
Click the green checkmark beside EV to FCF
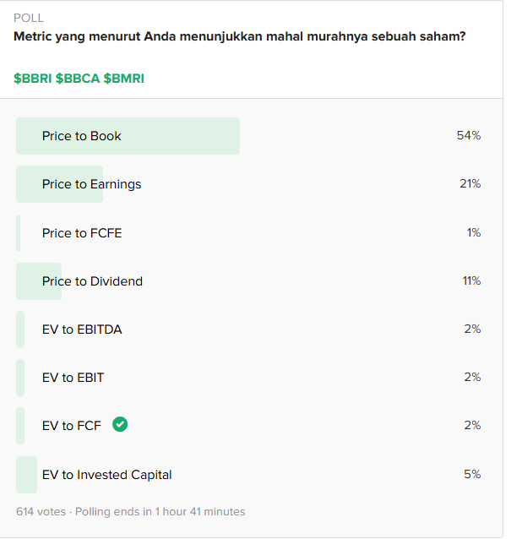[x=120, y=424]
